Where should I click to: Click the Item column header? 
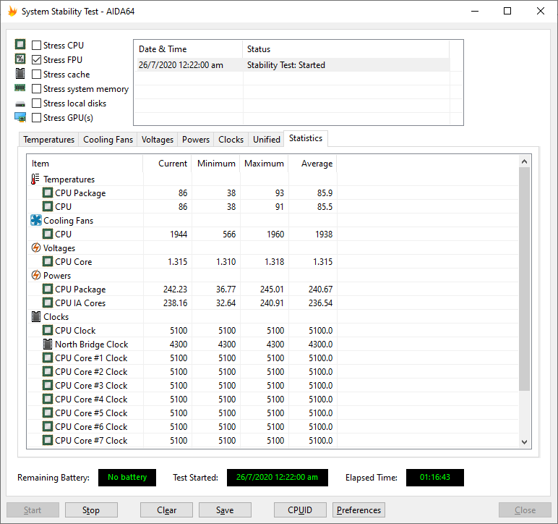pos(85,164)
